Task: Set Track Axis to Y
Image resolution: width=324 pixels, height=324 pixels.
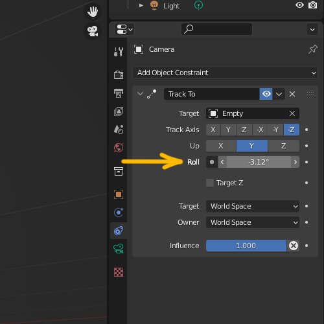Action: (228, 130)
